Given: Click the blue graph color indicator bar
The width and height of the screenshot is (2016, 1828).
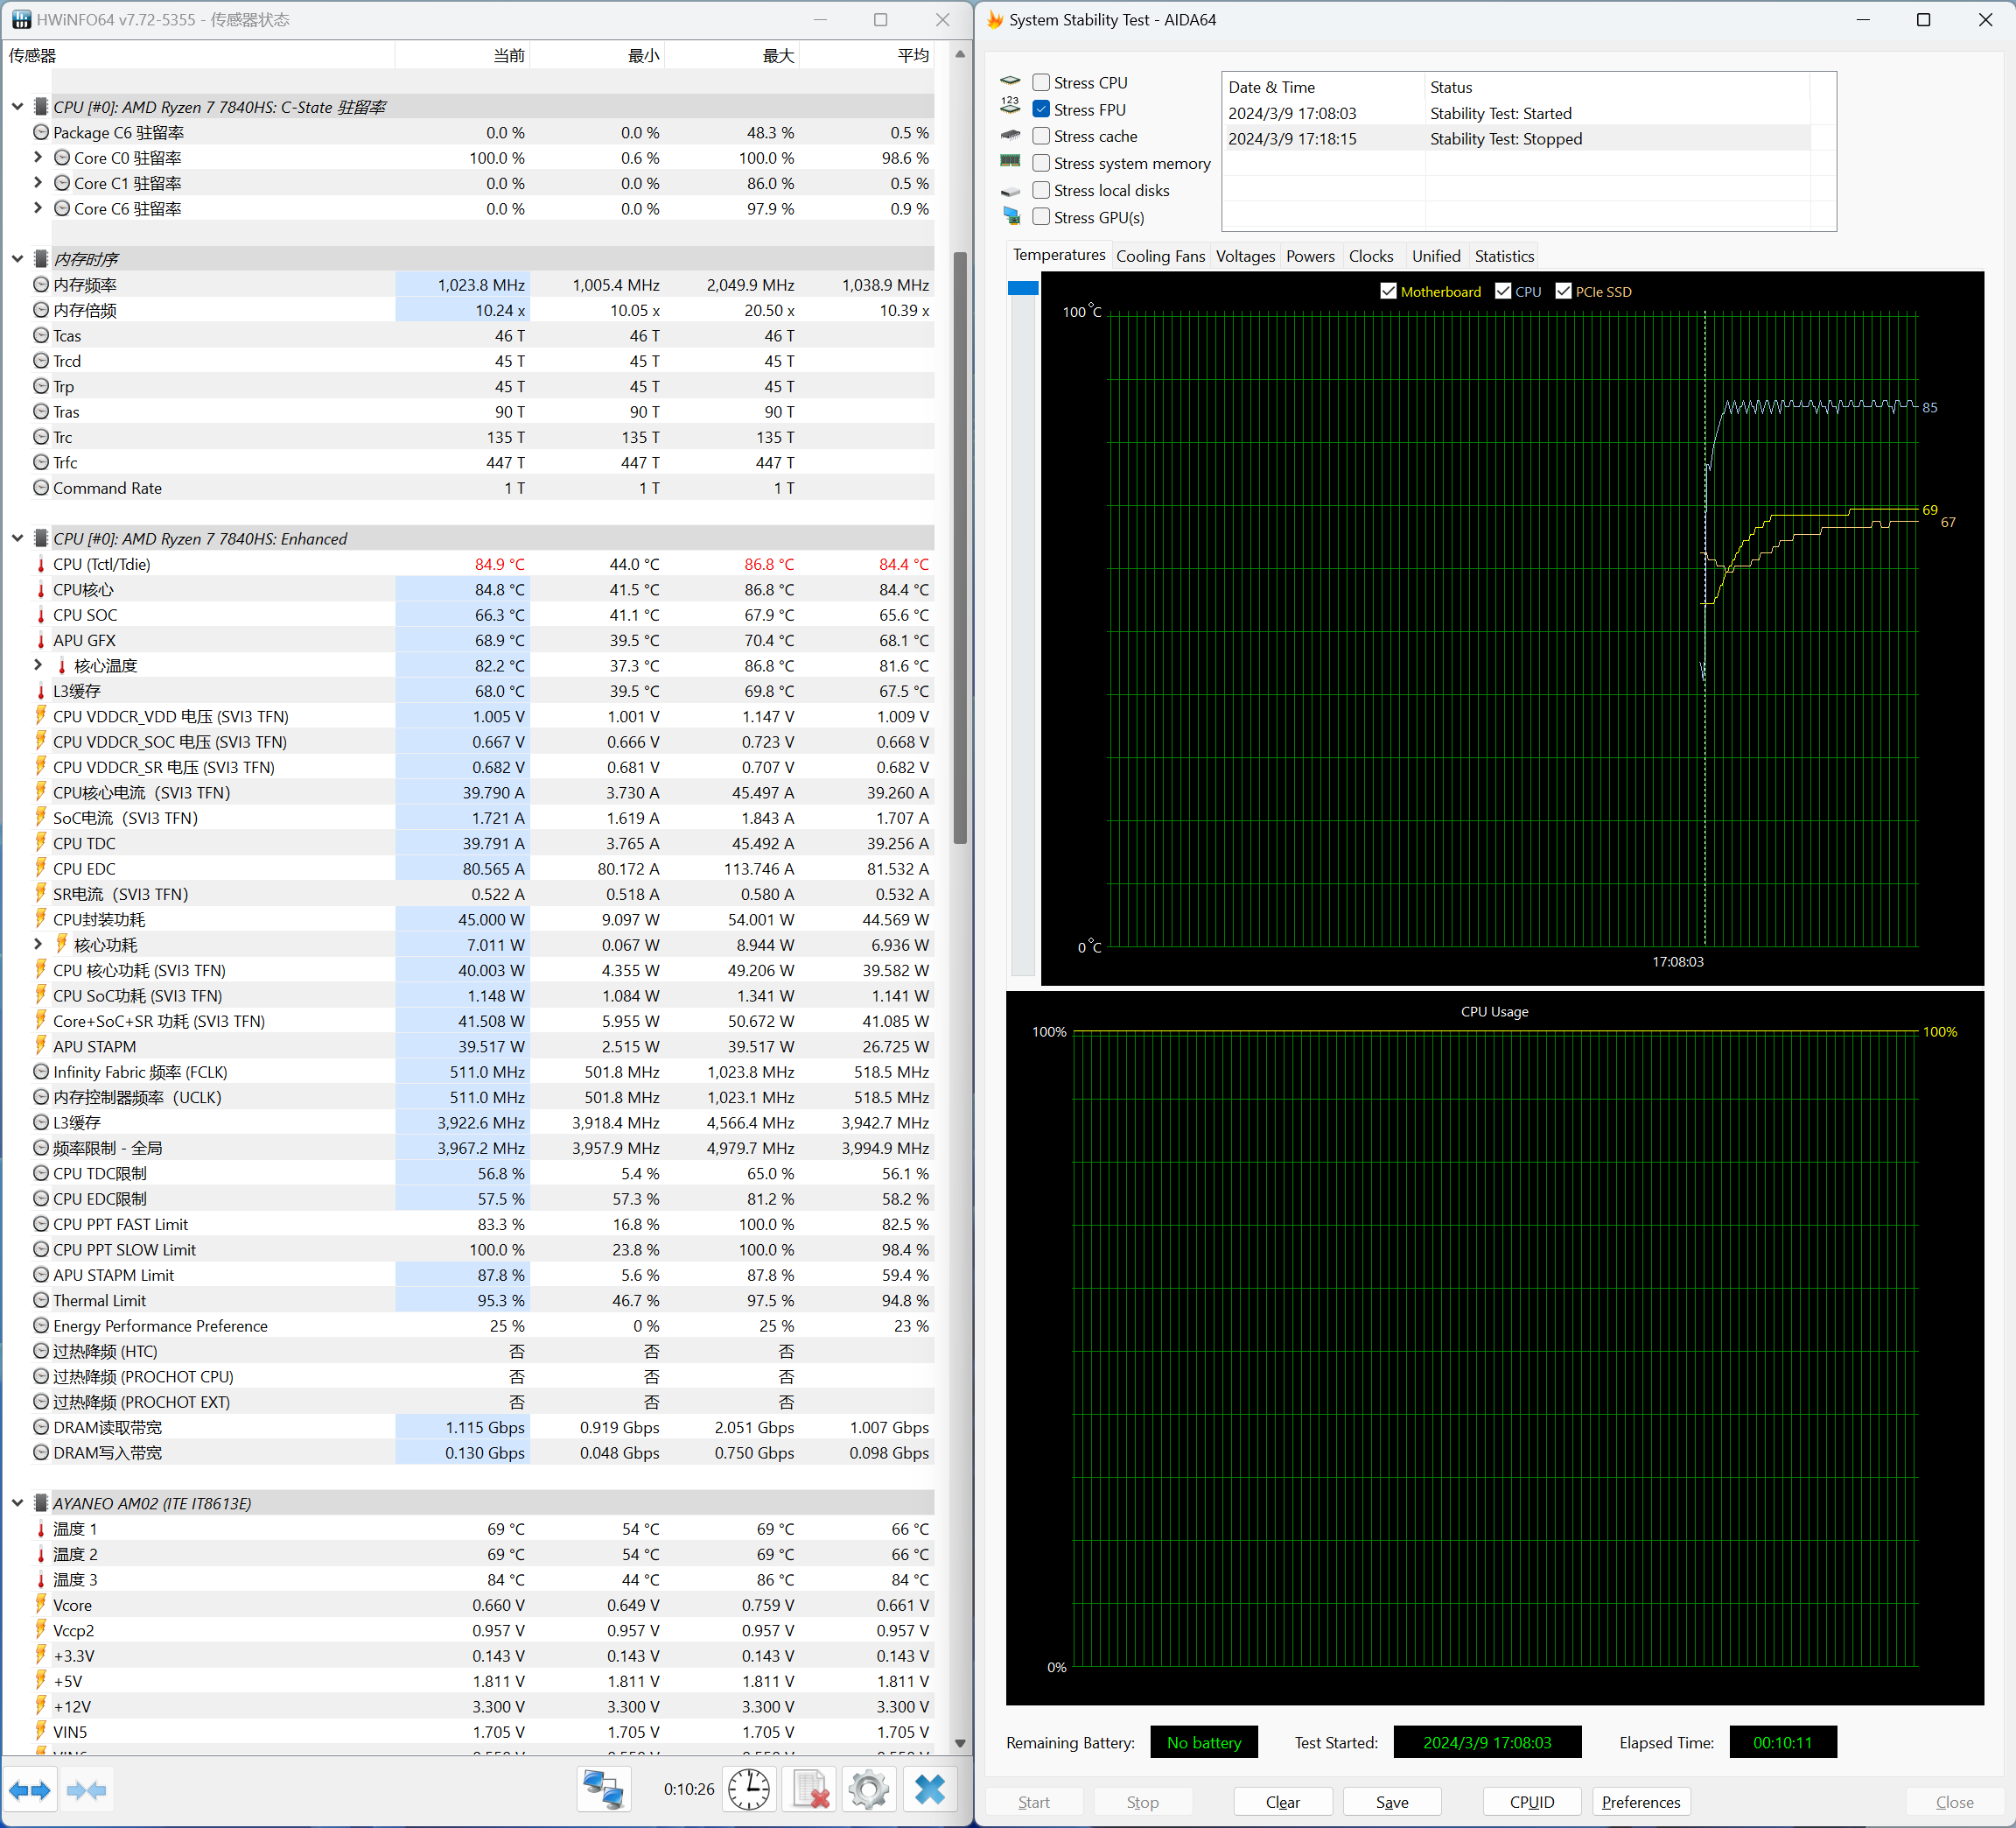Looking at the screenshot, I should click(1023, 288).
